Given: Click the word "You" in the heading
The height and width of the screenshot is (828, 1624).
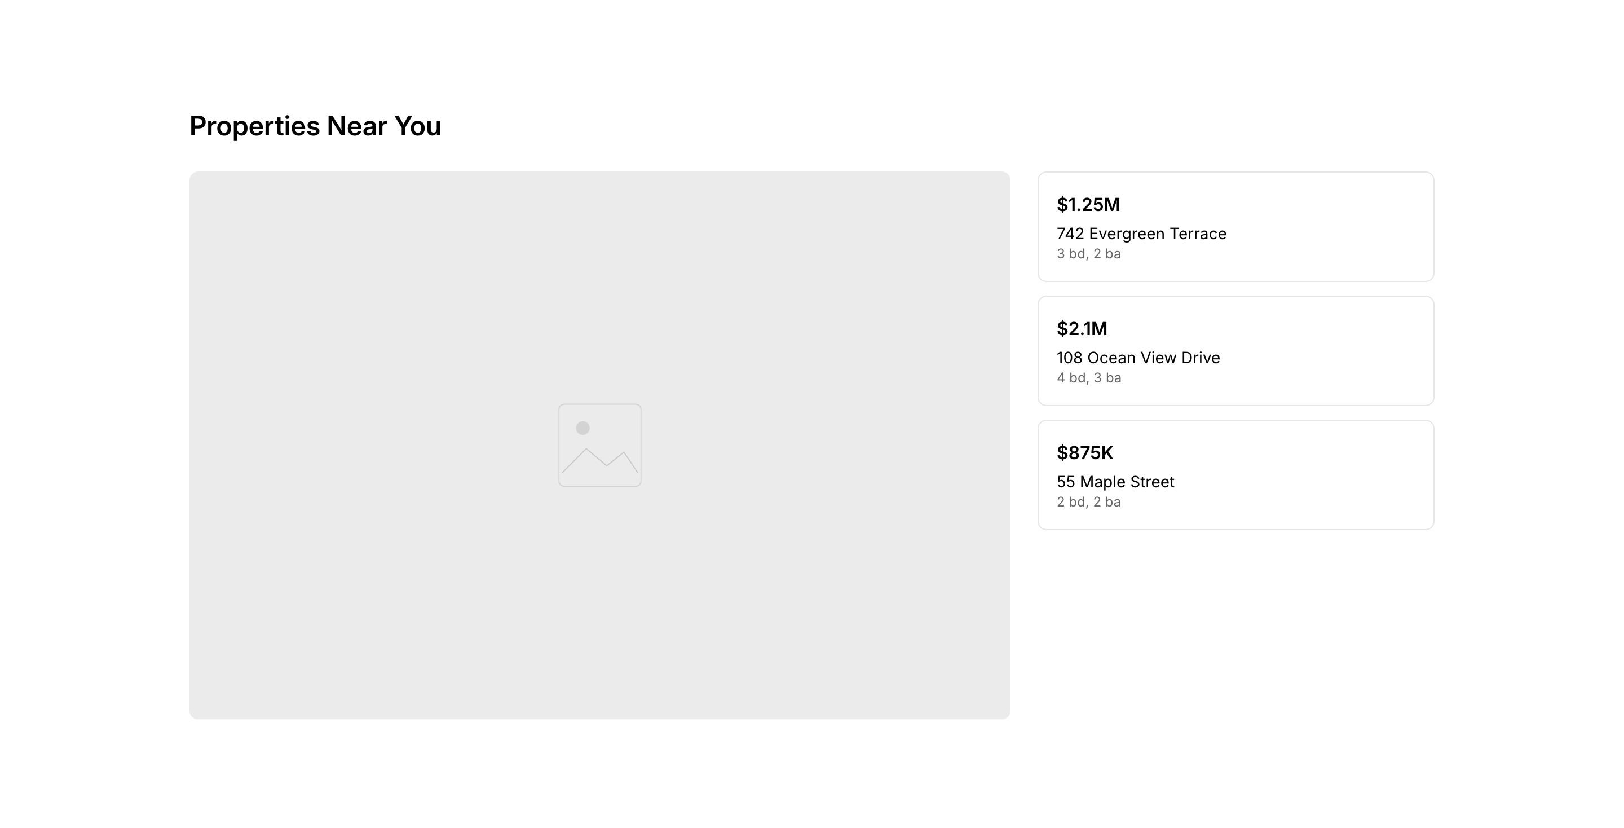Looking at the screenshot, I should pyautogui.click(x=417, y=126).
